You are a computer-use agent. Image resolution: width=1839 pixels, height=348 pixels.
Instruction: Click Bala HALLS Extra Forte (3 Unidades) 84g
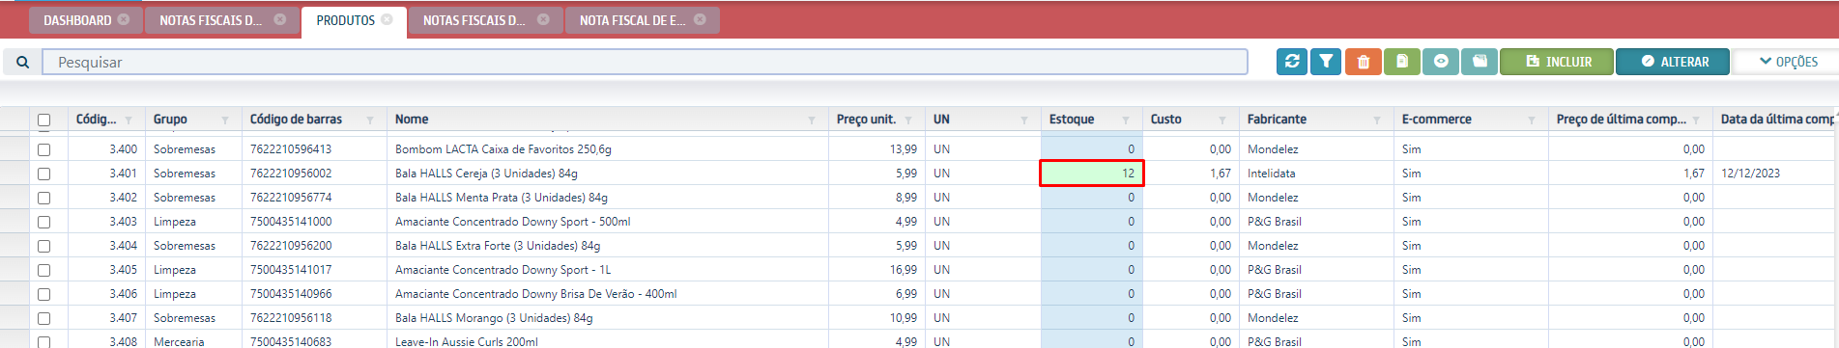coord(498,246)
